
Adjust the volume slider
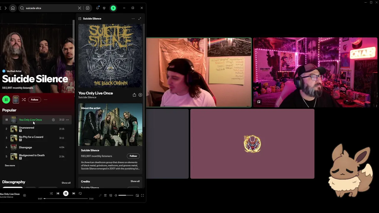pyautogui.click(x=126, y=195)
